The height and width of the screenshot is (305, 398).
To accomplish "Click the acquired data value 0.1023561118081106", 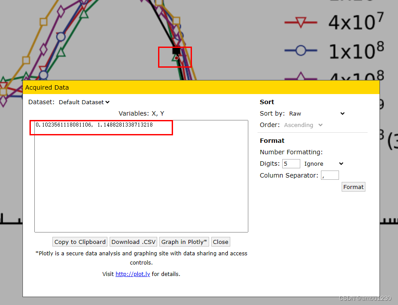I will coord(63,125).
